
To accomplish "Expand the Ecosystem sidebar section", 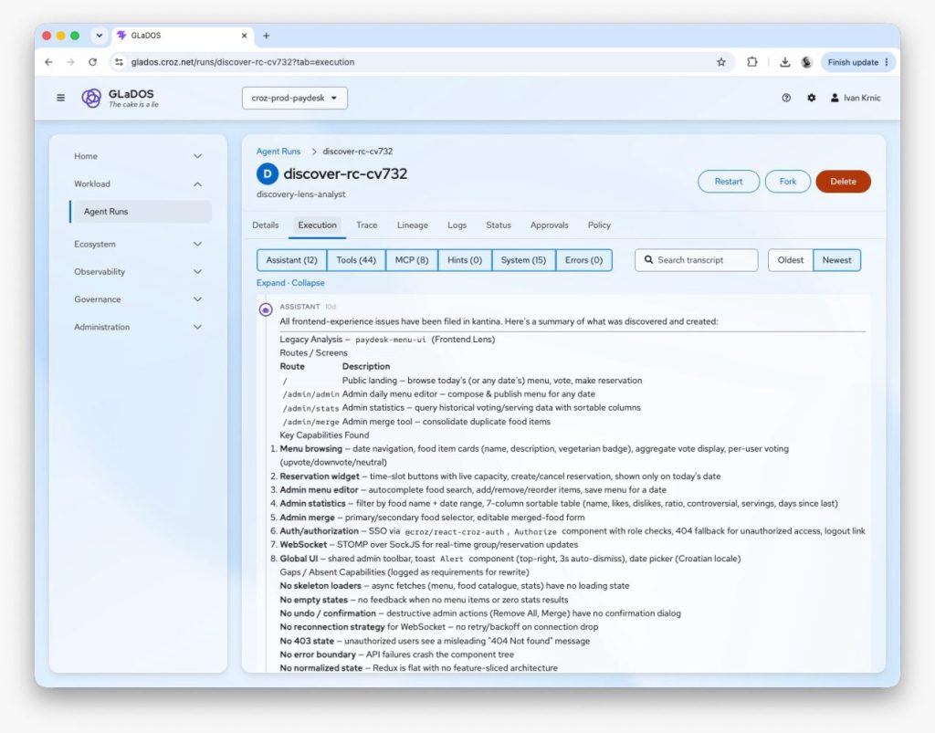I will 138,244.
